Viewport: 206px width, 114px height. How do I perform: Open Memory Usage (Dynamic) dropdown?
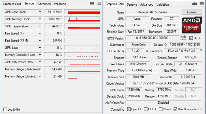point(40,76)
